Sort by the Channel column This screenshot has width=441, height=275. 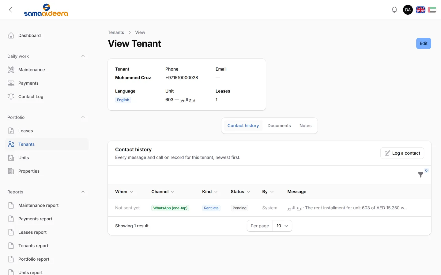click(x=163, y=192)
